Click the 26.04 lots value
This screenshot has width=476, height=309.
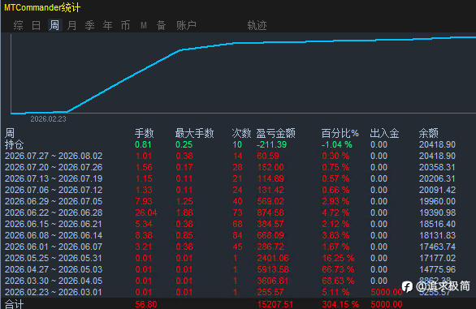pos(146,212)
